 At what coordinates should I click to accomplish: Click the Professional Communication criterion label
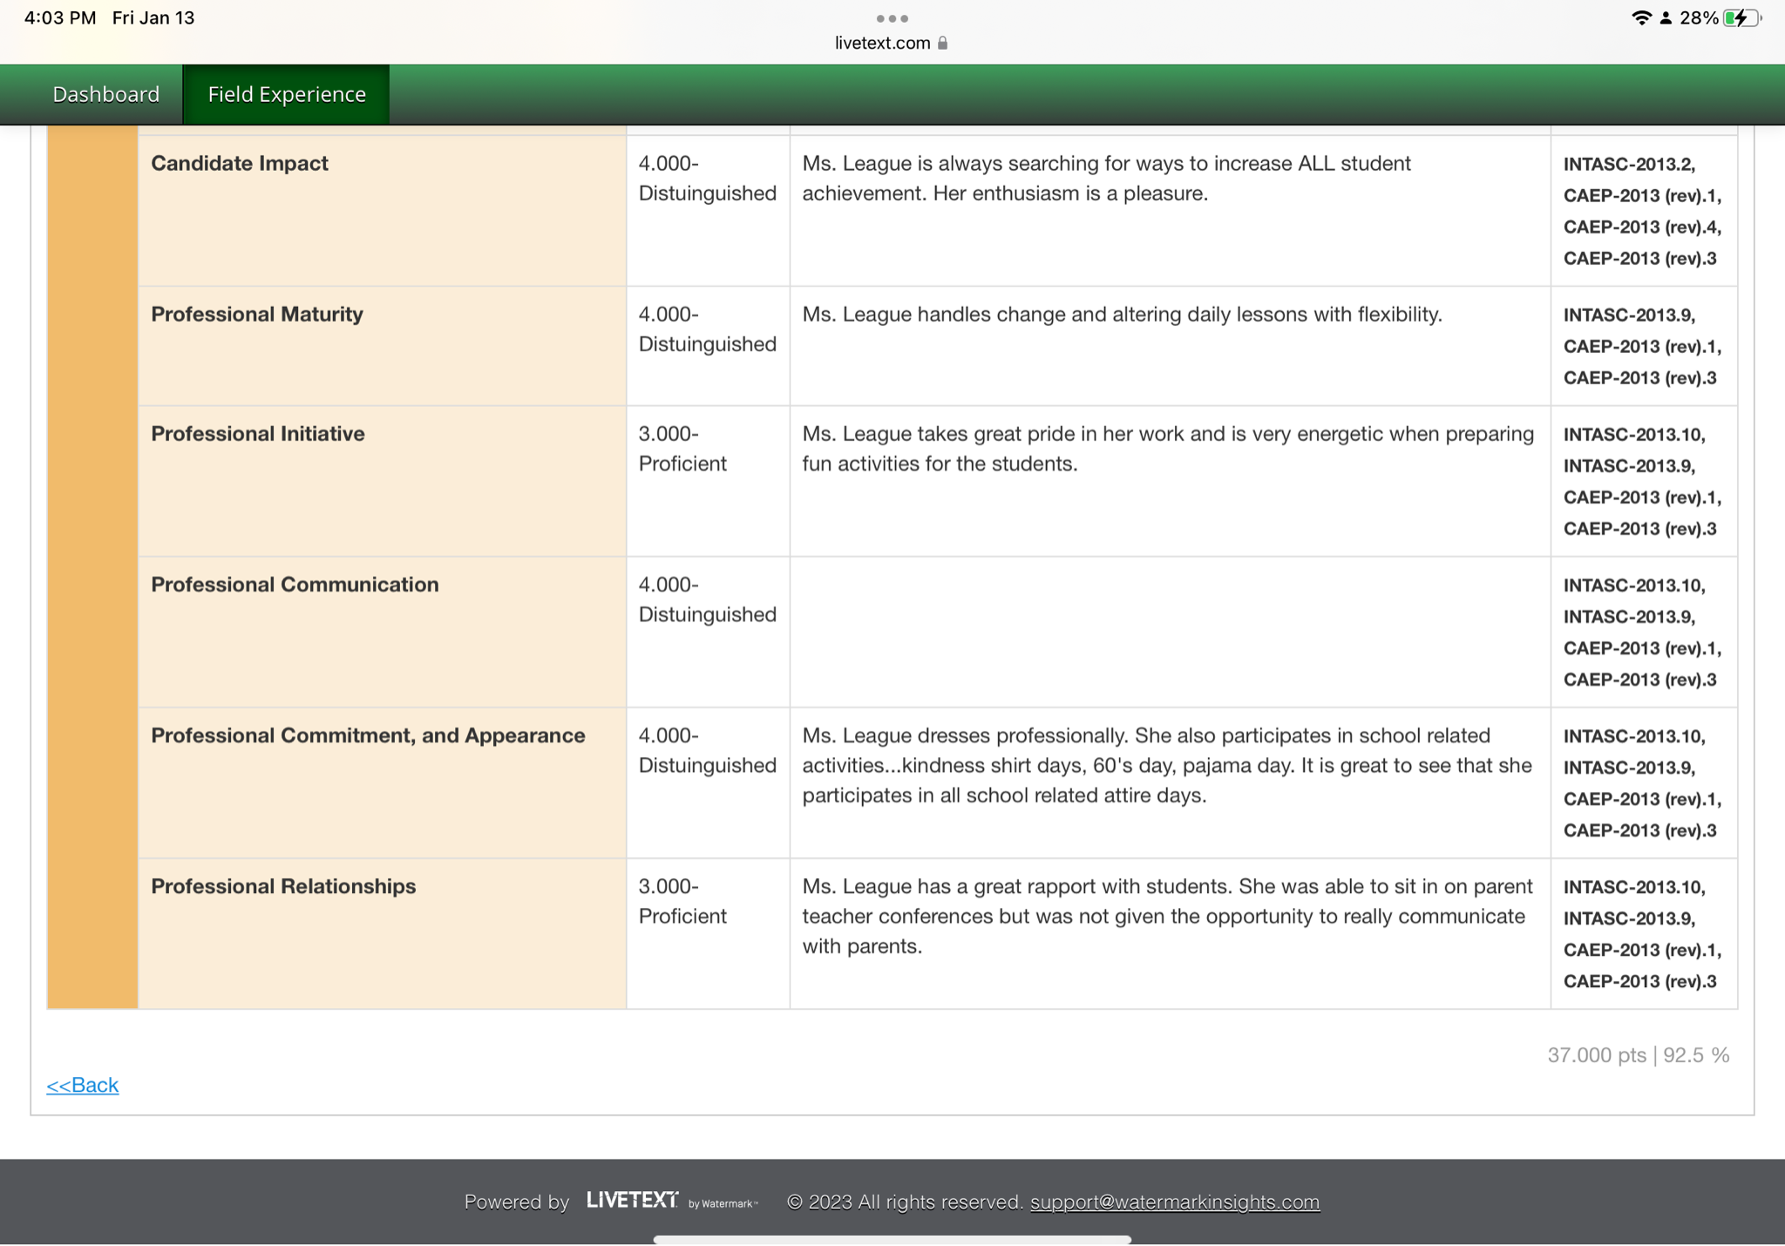point(295,584)
